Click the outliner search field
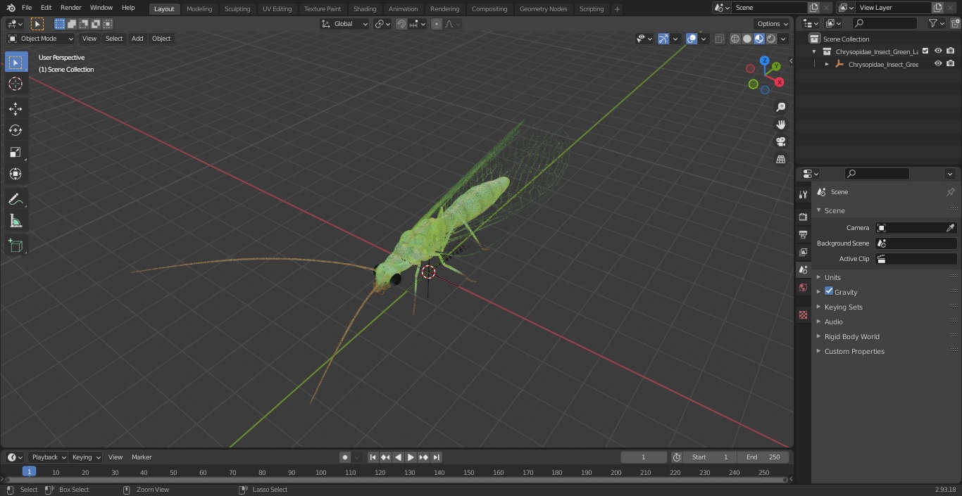Screen dimensions: 962x496 885,23
